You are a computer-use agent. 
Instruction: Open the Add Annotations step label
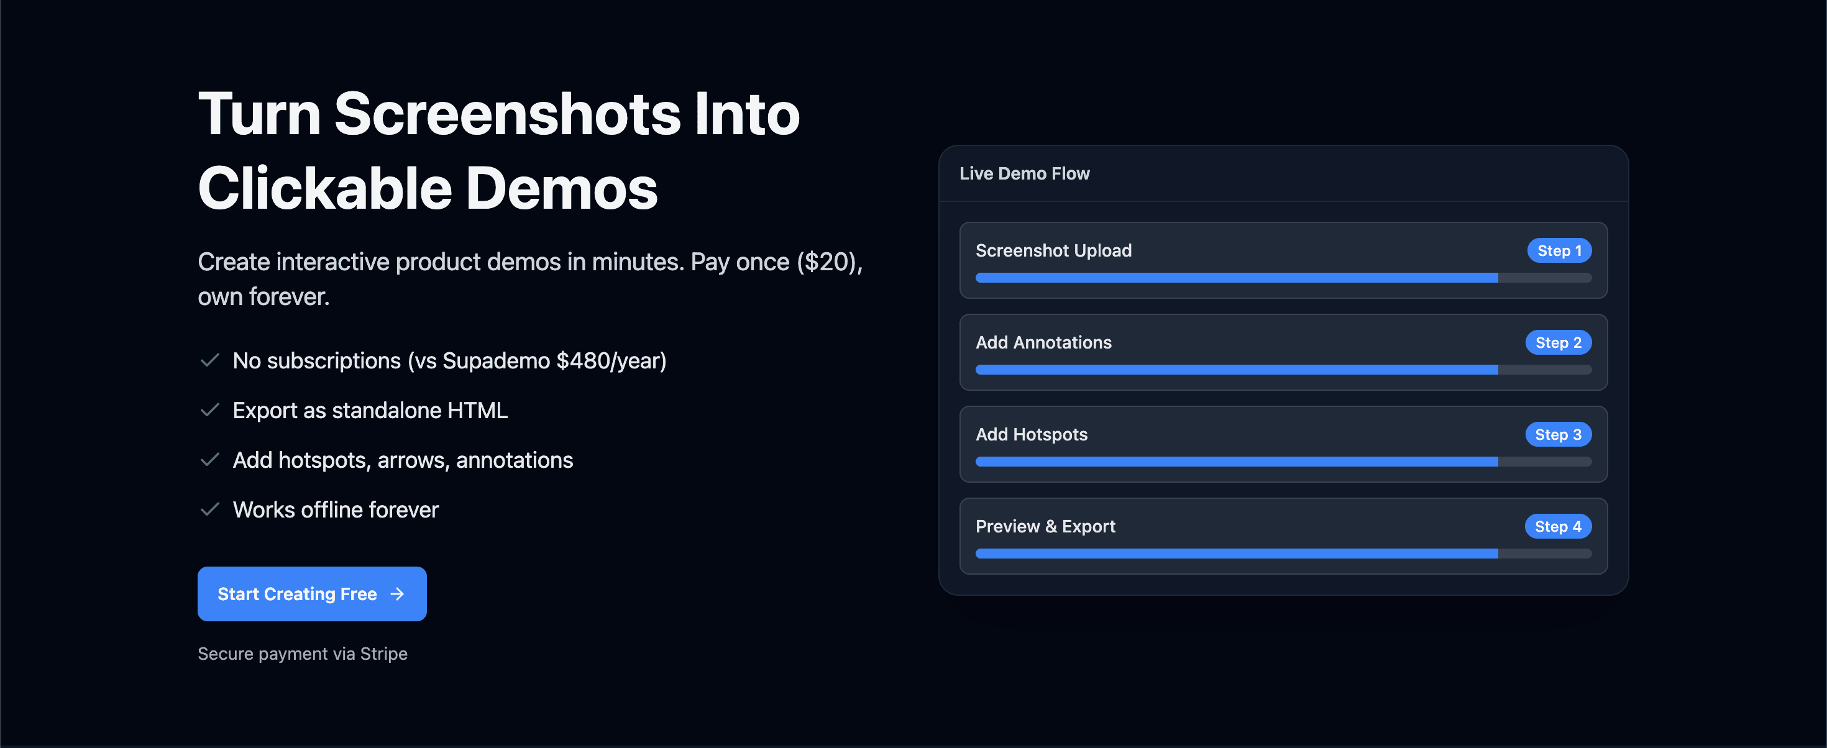1043,342
